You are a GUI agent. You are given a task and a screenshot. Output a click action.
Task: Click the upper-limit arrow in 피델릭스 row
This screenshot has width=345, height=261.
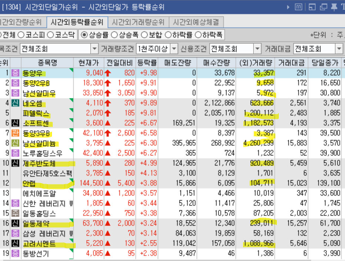[107, 113]
